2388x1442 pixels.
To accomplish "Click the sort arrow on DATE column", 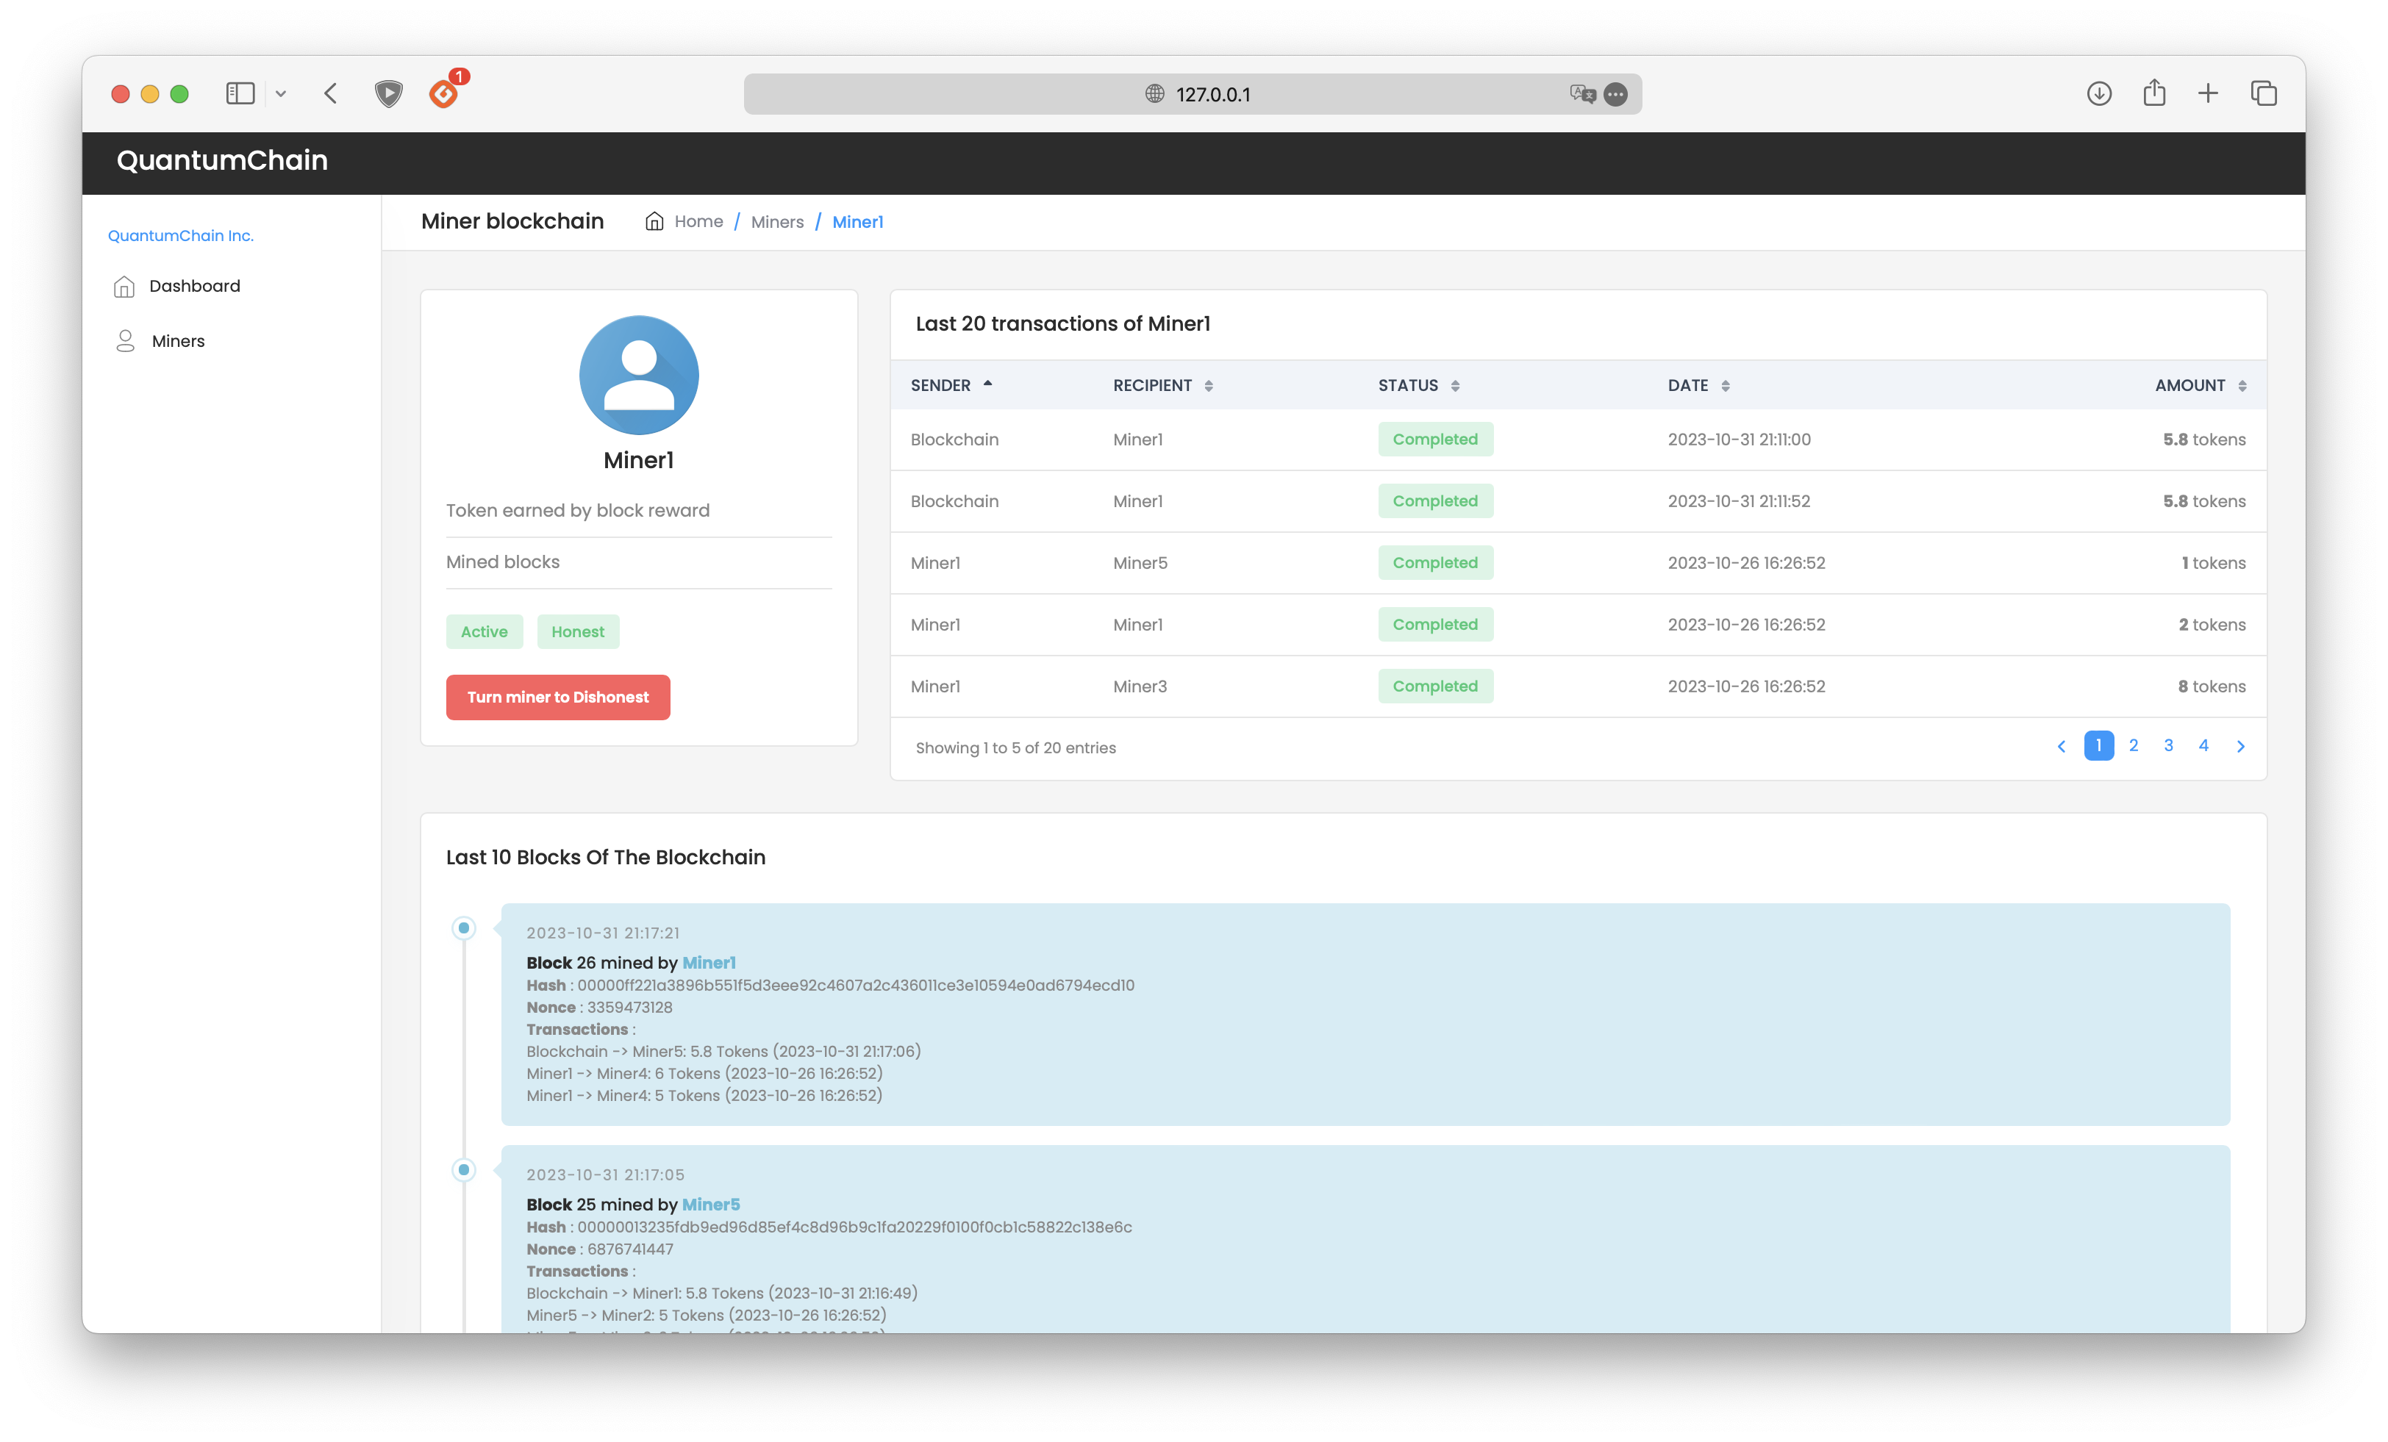I will (x=1726, y=384).
